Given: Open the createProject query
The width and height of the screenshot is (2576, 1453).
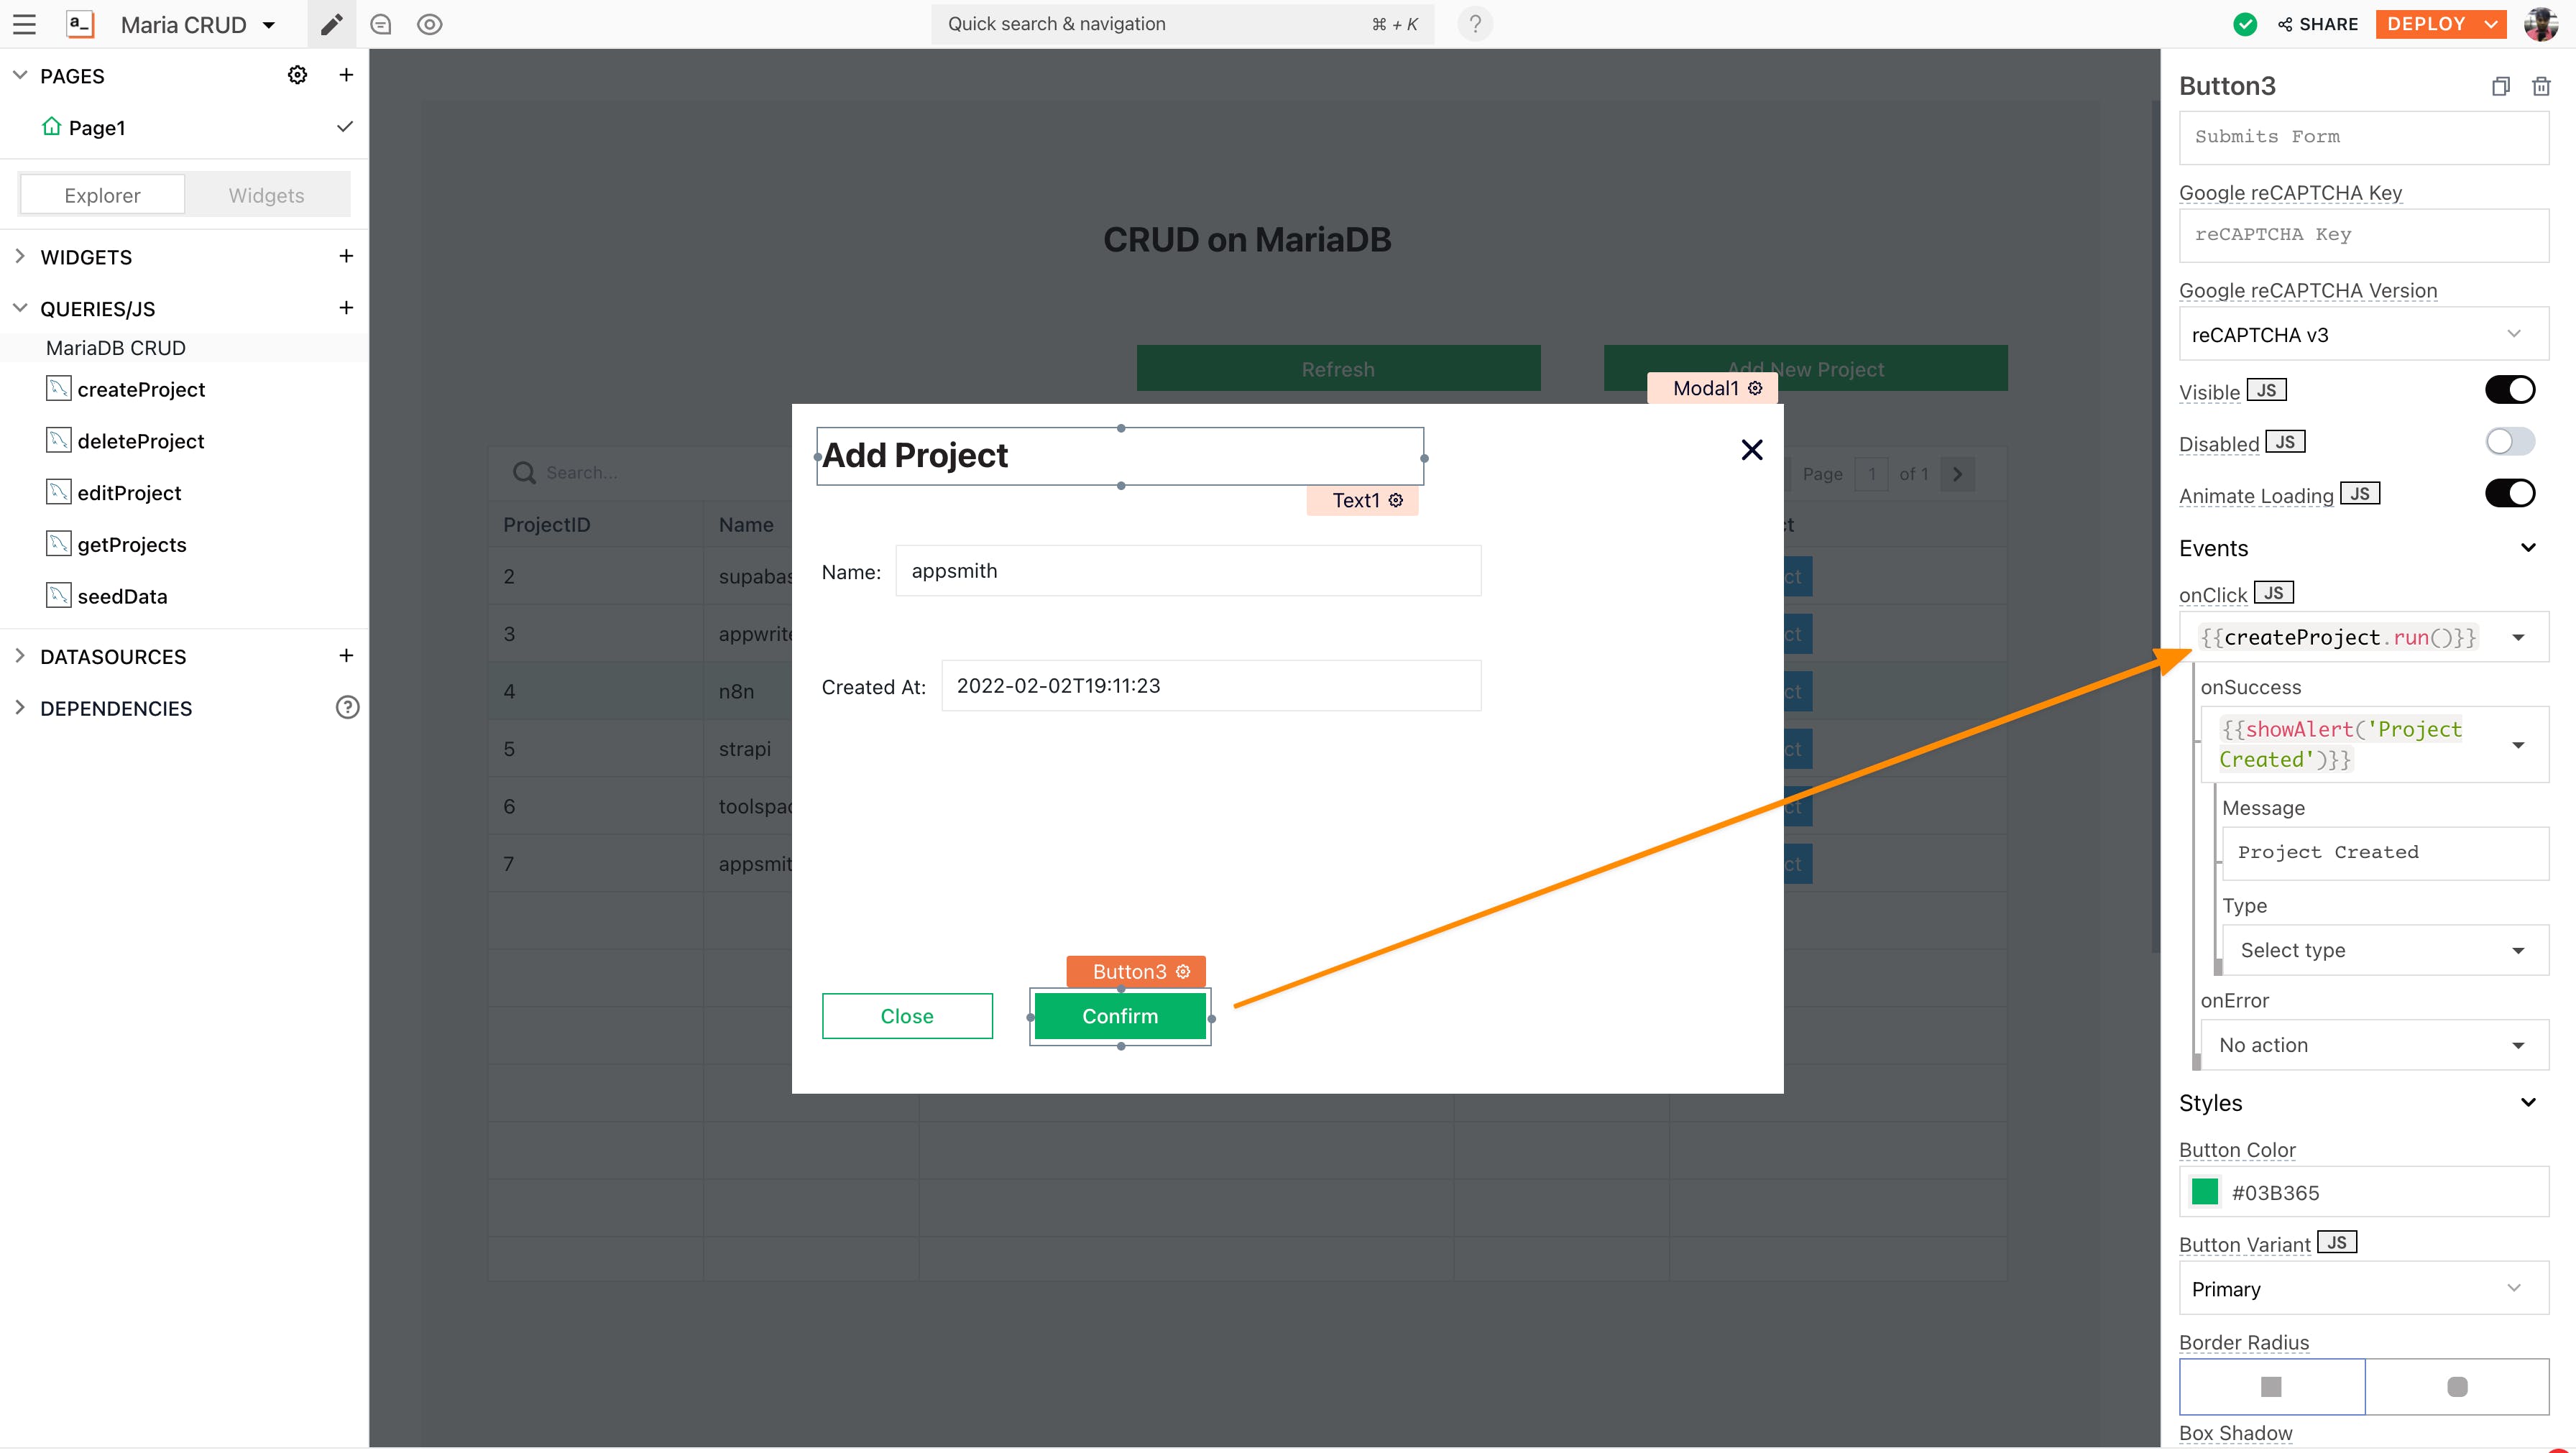Looking at the screenshot, I should pyautogui.click(x=141, y=389).
